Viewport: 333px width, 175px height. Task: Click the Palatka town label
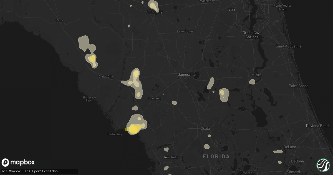coord(256,75)
